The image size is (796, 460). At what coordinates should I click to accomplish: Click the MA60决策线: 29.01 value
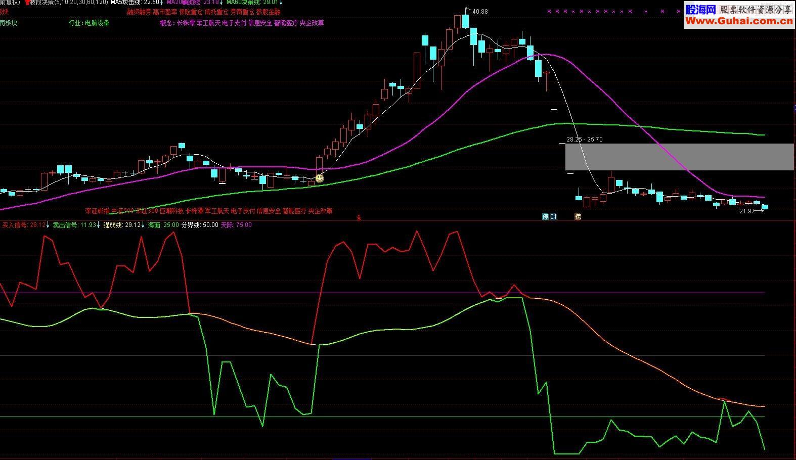[x=252, y=3]
